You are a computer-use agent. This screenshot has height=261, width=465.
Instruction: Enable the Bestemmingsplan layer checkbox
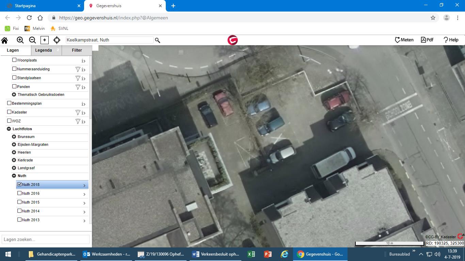click(x=9, y=103)
